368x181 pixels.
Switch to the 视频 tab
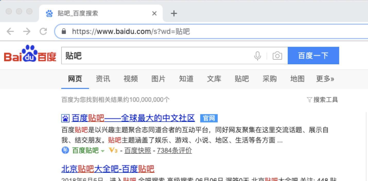(131, 79)
